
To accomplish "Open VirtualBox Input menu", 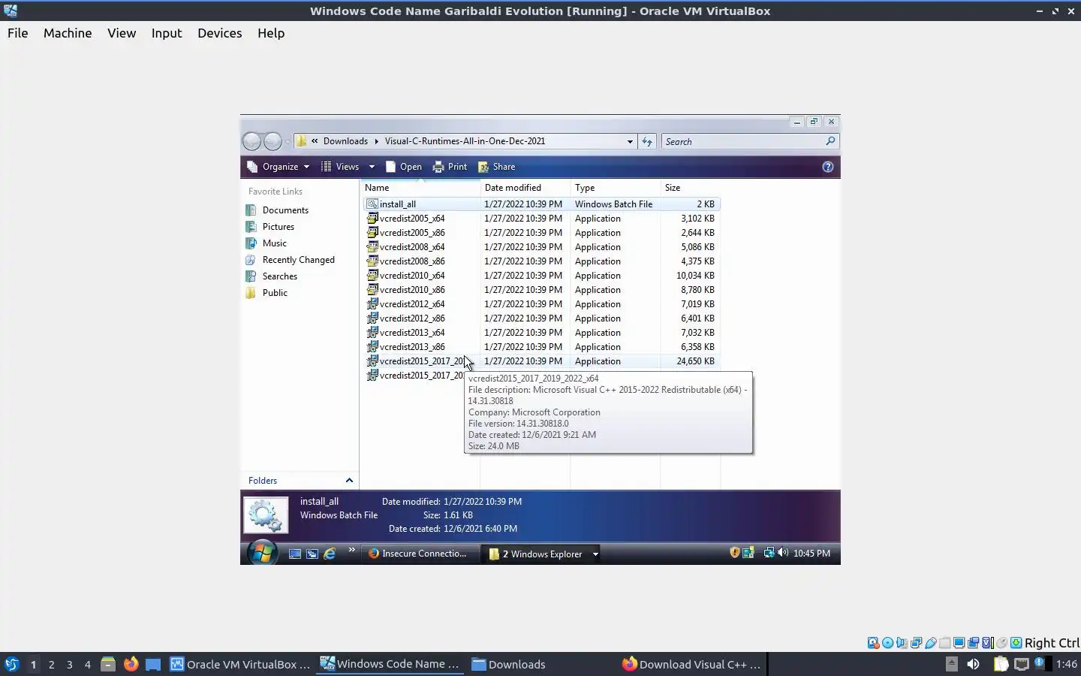I will (167, 33).
